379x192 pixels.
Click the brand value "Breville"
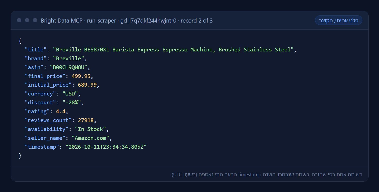click(69, 59)
